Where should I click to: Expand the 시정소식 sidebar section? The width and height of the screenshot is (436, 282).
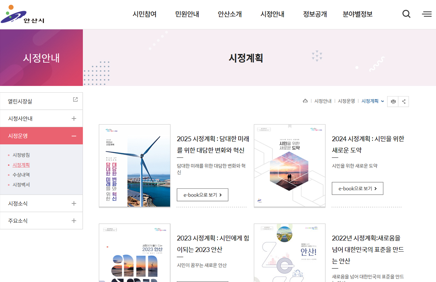(x=74, y=203)
